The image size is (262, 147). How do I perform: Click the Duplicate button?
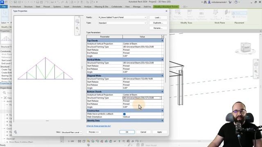point(158,23)
